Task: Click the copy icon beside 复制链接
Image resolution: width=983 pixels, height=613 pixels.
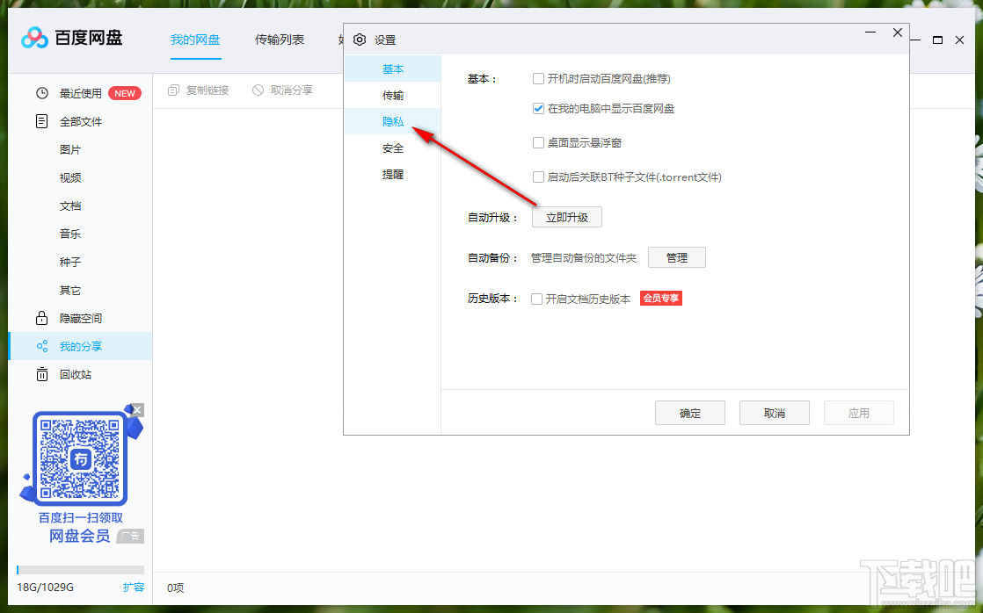Action: point(174,90)
